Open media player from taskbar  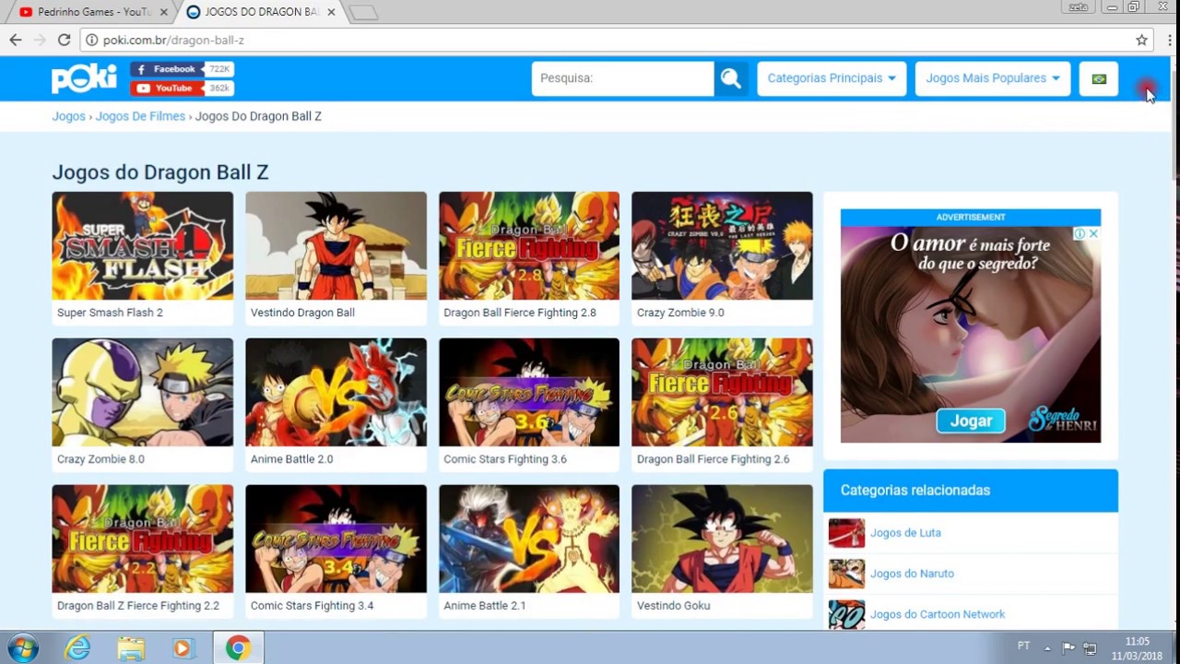183,648
